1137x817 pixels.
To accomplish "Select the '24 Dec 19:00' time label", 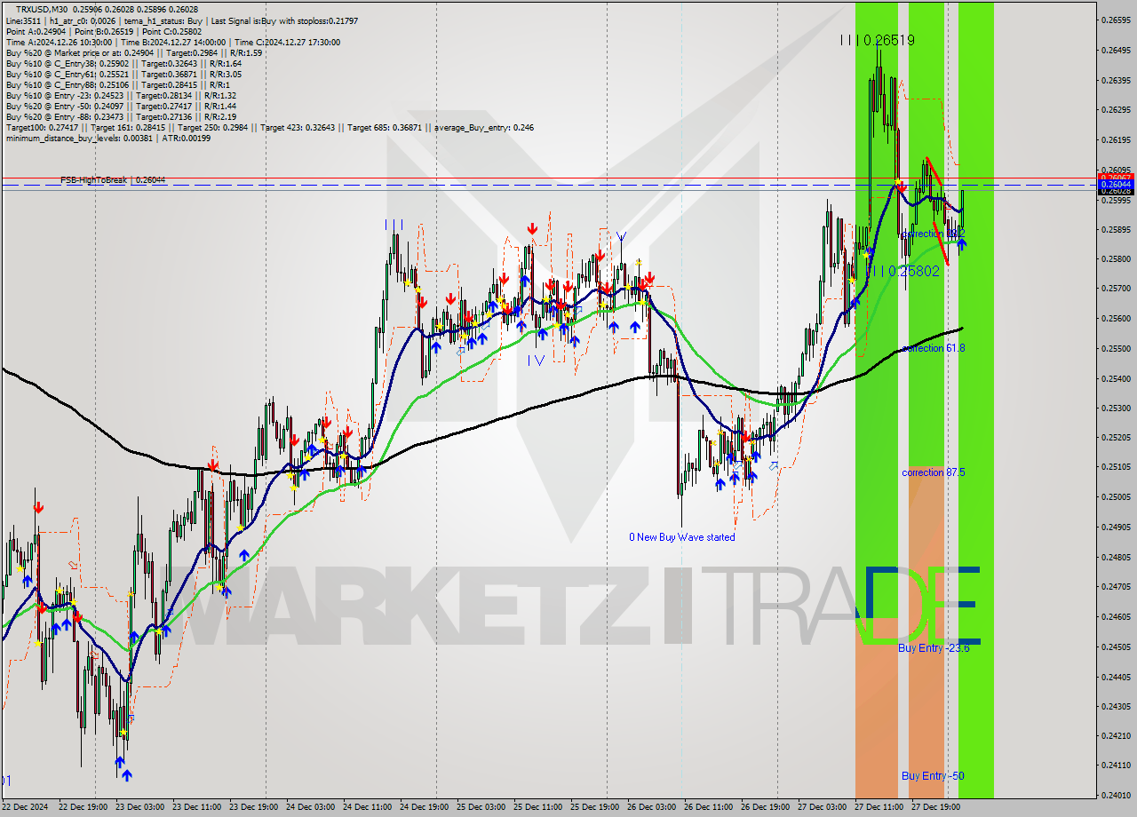I will 424,807.
